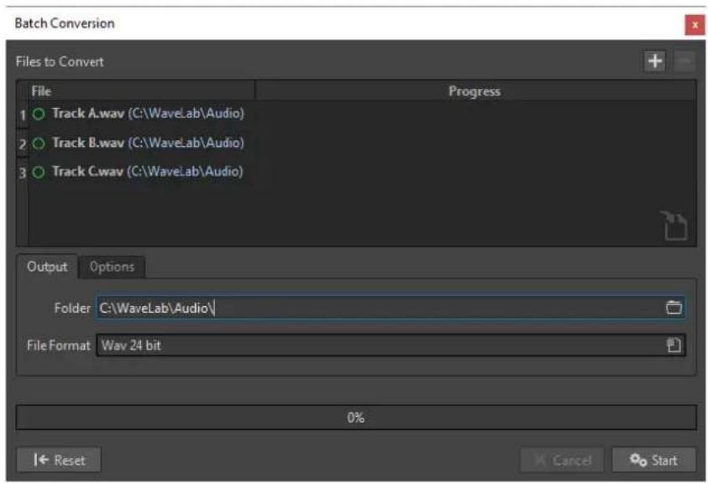Image resolution: width=708 pixels, height=483 pixels.
Task: Click row number 1 in the file list
Action: (x=23, y=115)
